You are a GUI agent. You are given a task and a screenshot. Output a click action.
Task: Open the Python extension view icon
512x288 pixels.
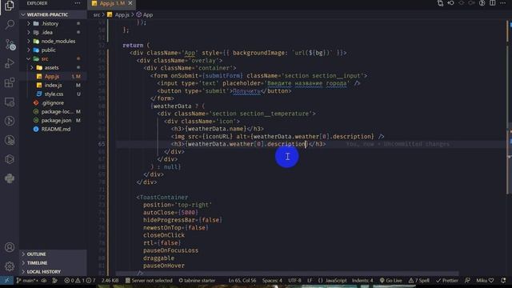coord(10,178)
